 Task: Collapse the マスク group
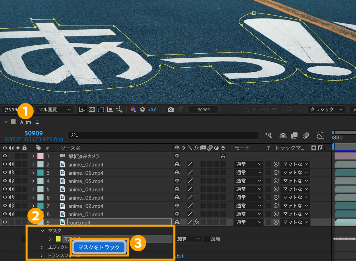pos(42,231)
